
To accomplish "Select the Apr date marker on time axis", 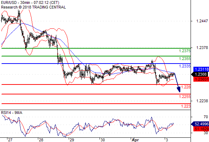I will click(135, 140).
